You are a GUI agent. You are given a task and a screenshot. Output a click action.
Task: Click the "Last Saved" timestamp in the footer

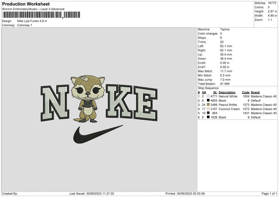(x=92, y=194)
